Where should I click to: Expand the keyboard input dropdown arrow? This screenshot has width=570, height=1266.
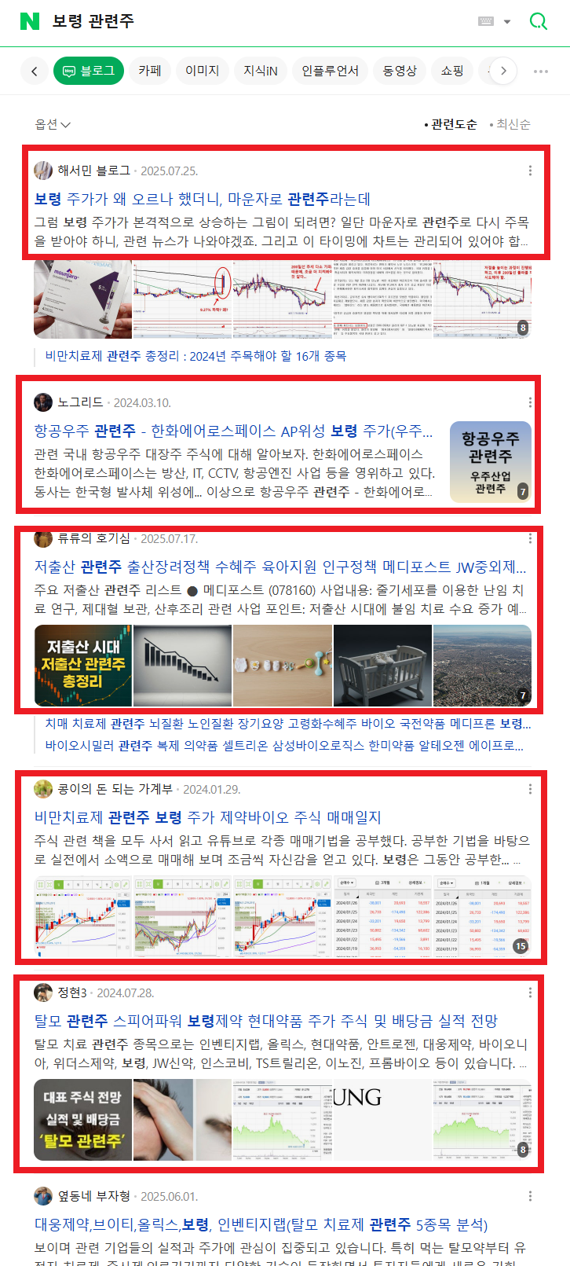507,22
